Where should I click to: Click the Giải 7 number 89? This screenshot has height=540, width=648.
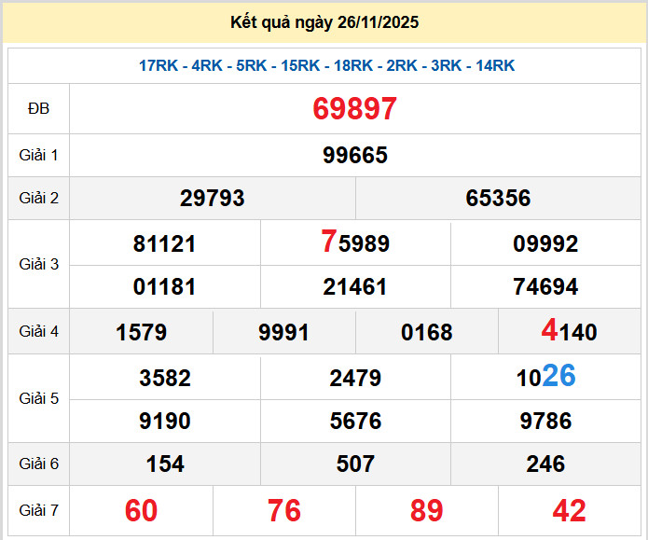426,510
